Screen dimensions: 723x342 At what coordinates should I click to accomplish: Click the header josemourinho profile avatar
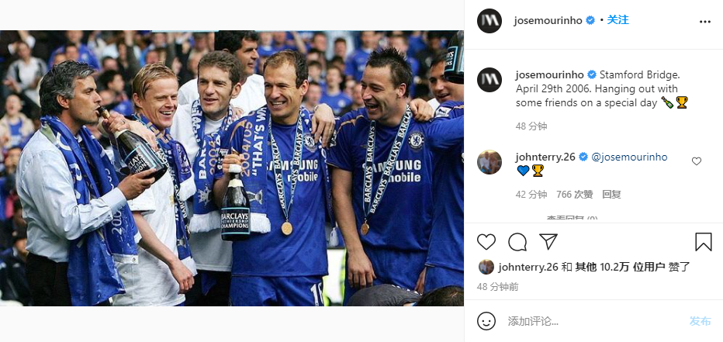click(x=489, y=21)
